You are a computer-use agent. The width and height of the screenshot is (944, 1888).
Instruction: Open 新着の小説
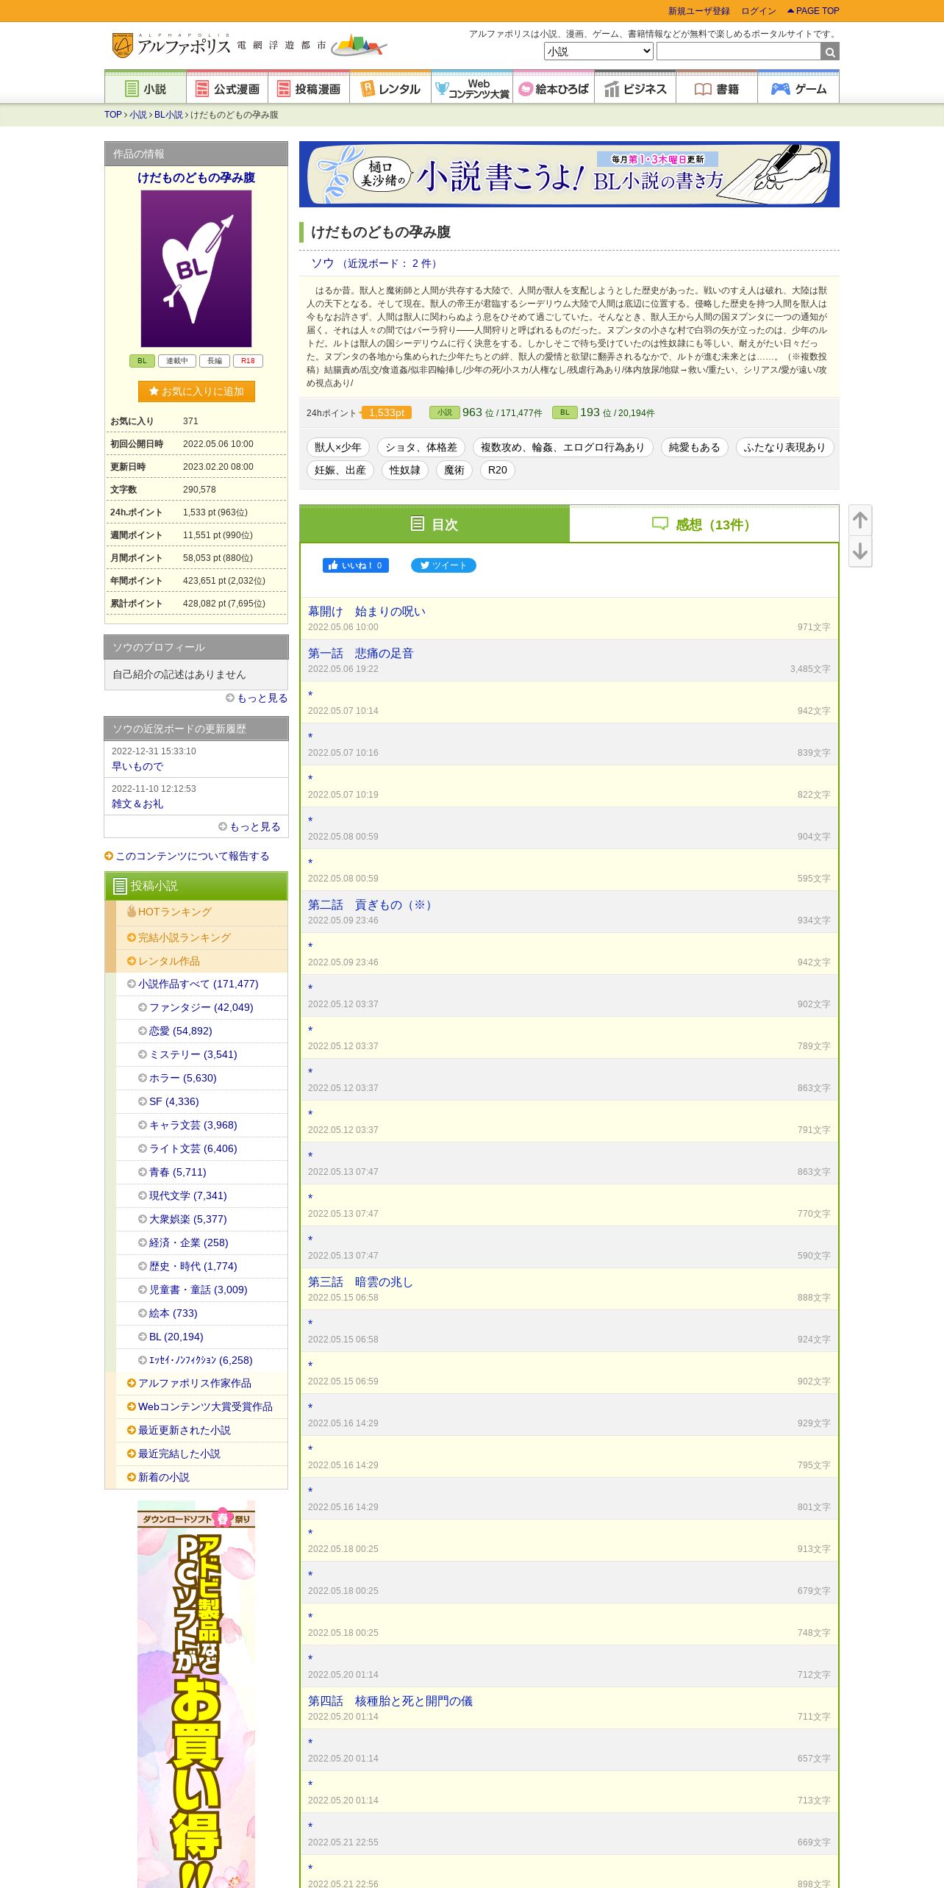[201, 1477]
